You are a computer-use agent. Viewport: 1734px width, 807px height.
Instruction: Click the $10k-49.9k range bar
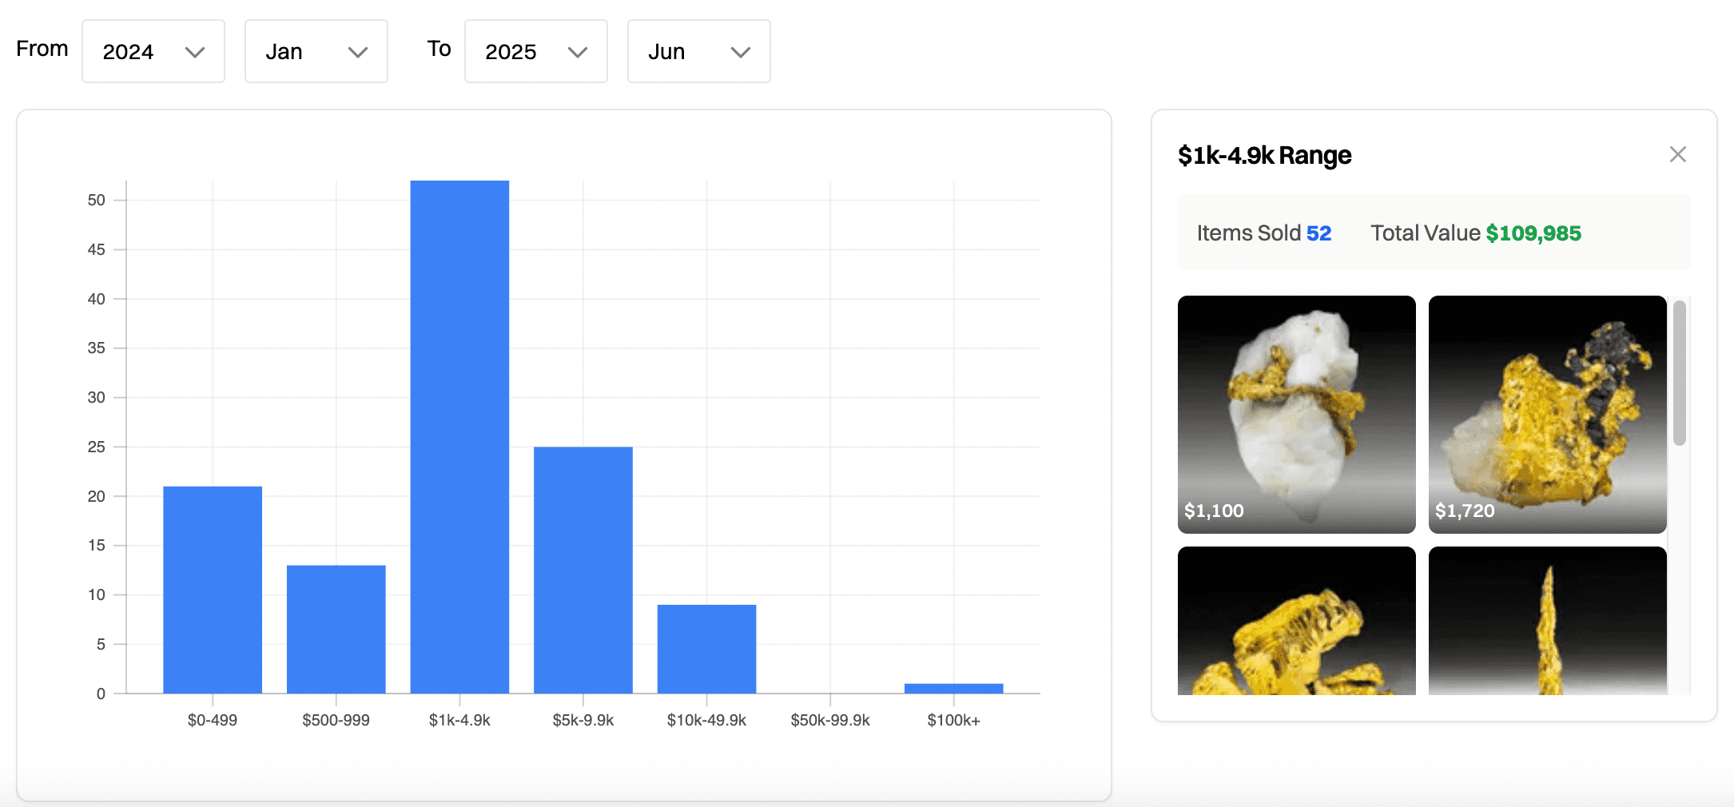tap(706, 649)
